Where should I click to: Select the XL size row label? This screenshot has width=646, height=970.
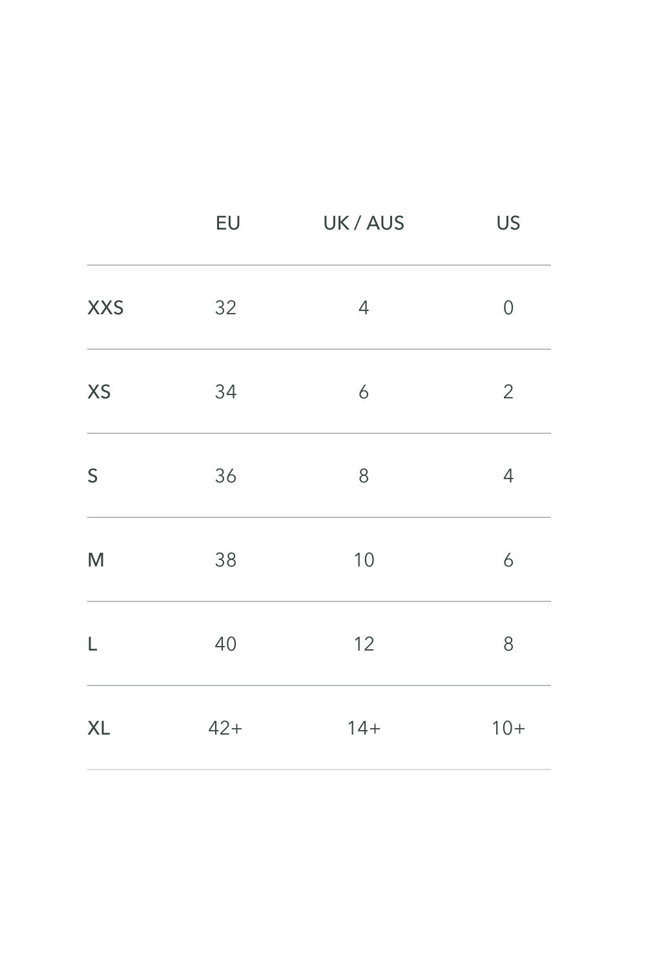(x=99, y=728)
